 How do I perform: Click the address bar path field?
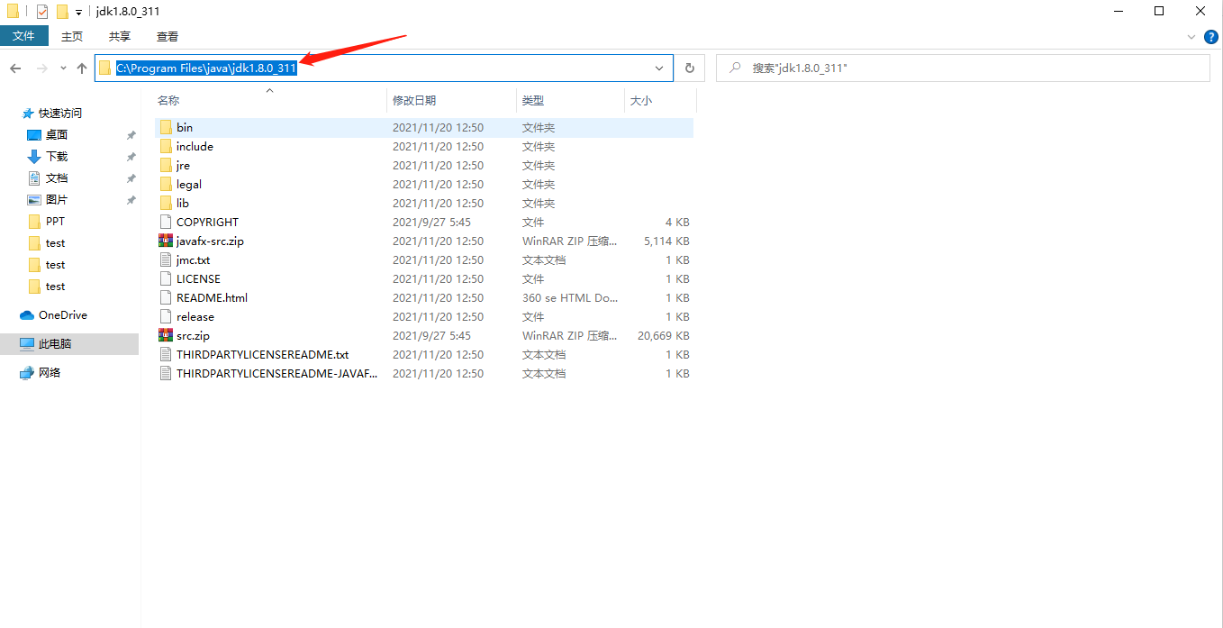click(x=383, y=68)
